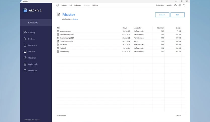Click Verbunden mit Cloud 1 status
This screenshot has width=210, height=122.
click(32, 120)
